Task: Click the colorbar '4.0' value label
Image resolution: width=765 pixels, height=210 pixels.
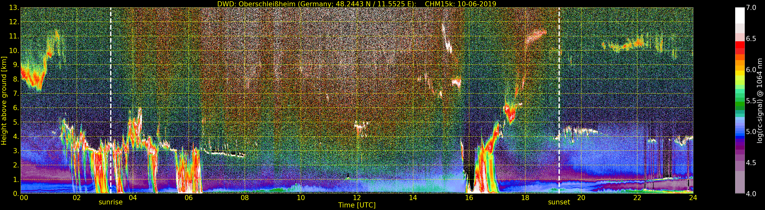Action: click(x=751, y=194)
